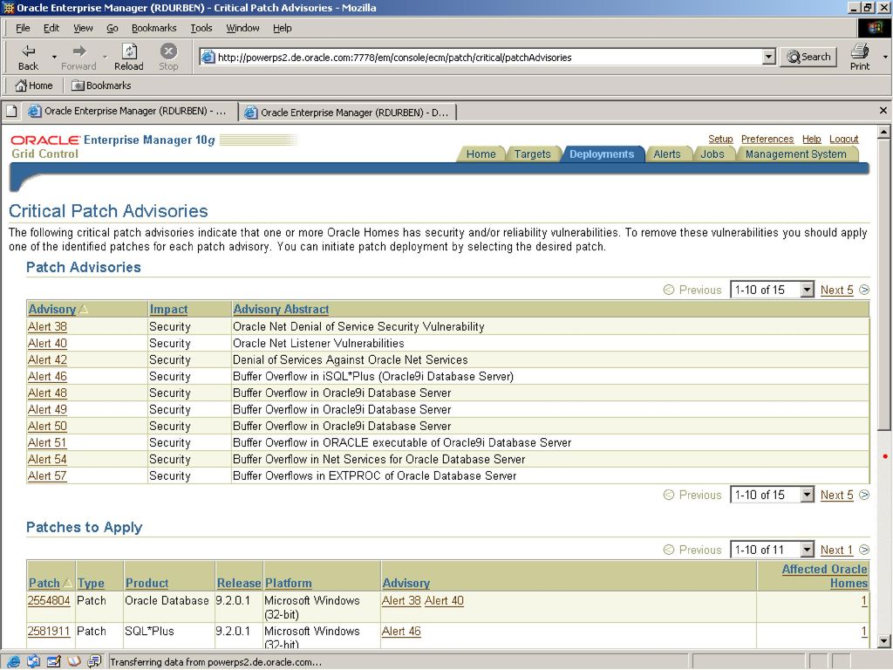Click the Composer icon in the status bar

(53, 661)
